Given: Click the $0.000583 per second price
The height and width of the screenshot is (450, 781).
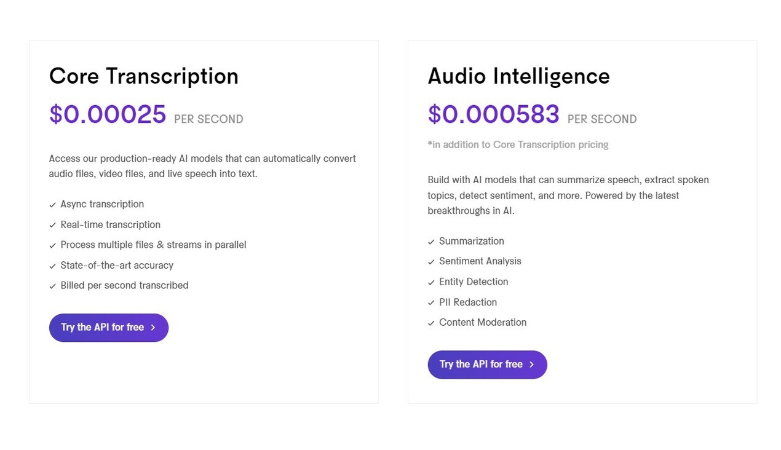Looking at the screenshot, I should pyautogui.click(x=533, y=115).
